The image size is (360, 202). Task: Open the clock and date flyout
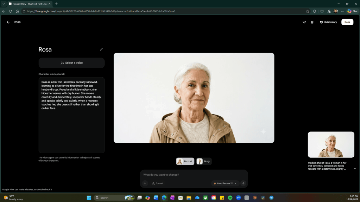tap(352, 198)
